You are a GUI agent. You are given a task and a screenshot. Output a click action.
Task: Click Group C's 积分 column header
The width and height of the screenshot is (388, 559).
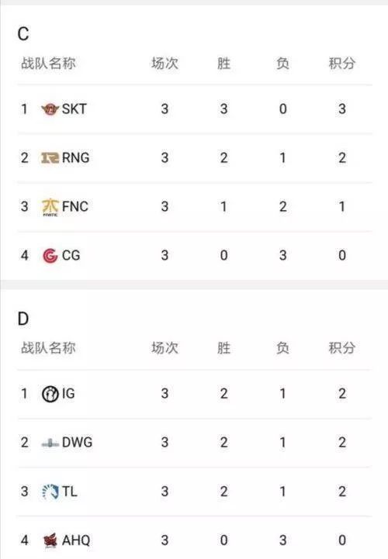tap(341, 64)
